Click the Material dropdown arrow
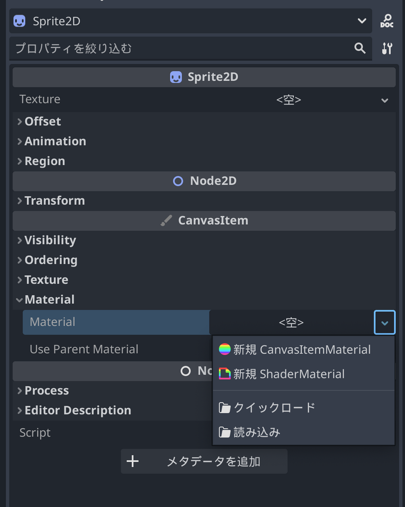Image resolution: width=405 pixels, height=507 pixels. click(x=384, y=323)
